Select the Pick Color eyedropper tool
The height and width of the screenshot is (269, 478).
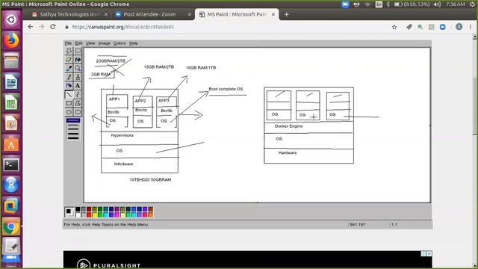click(69, 68)
